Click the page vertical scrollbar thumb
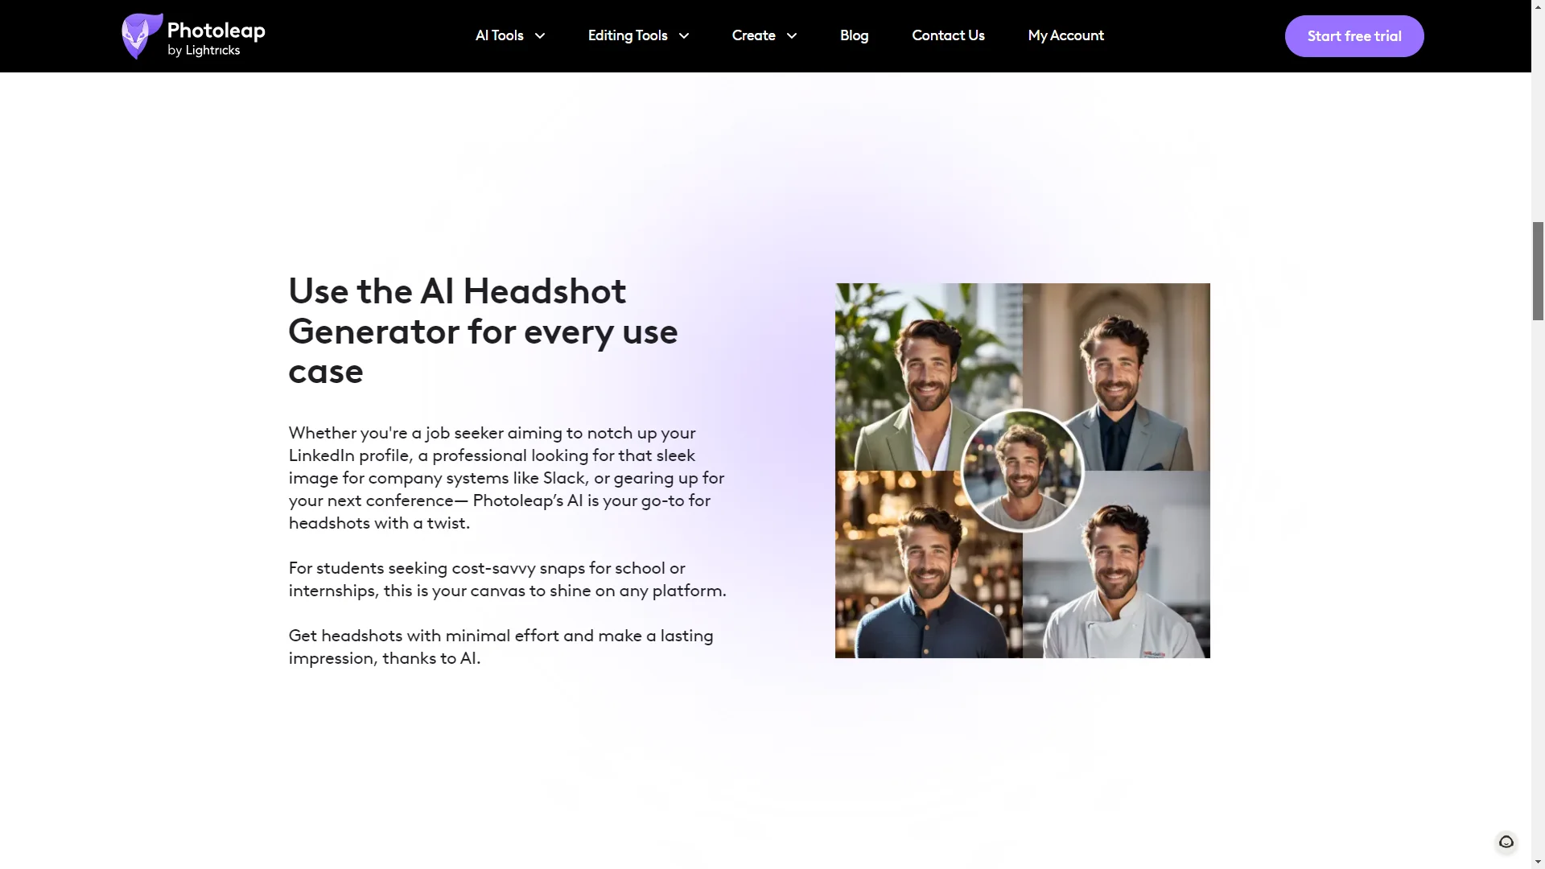1545x869 pixels. (x=1538, y=271)
